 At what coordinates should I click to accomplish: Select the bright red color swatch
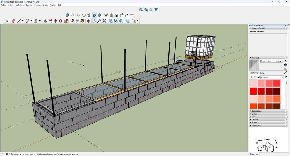(253, 91)
